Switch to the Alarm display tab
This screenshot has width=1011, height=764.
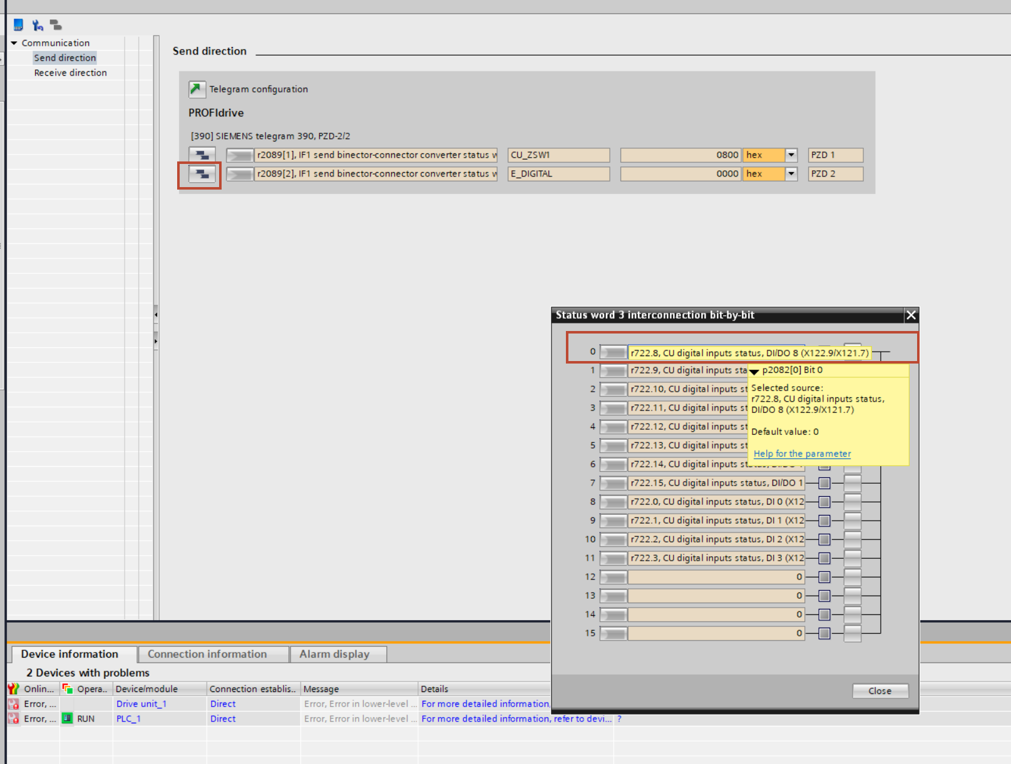coord(334,654)
